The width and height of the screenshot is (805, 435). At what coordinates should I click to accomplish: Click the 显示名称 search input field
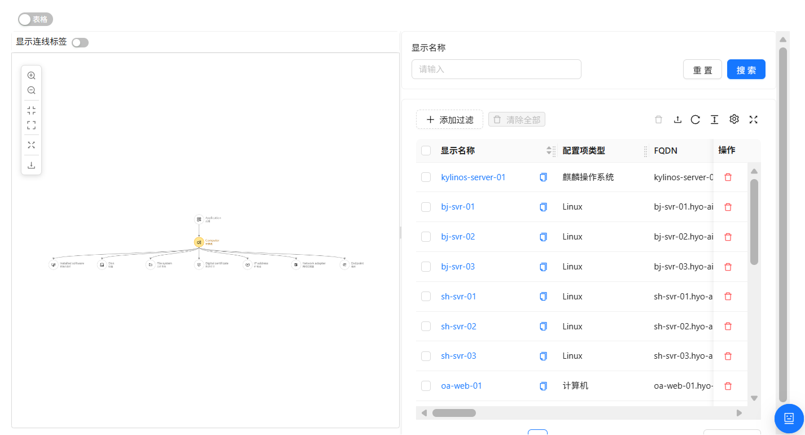click(496, 69)
